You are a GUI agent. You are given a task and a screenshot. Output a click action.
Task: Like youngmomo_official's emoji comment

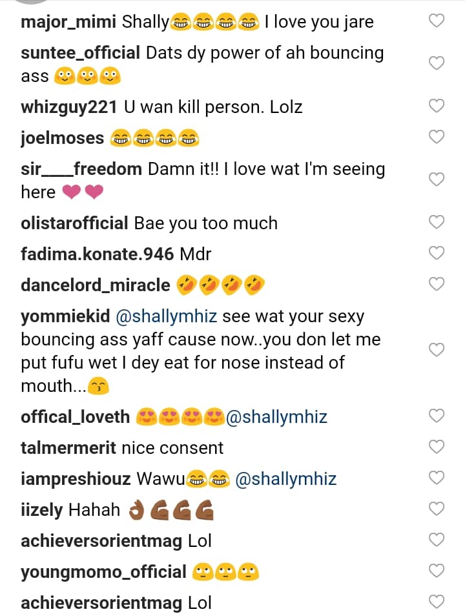click(x=437, y=571)
